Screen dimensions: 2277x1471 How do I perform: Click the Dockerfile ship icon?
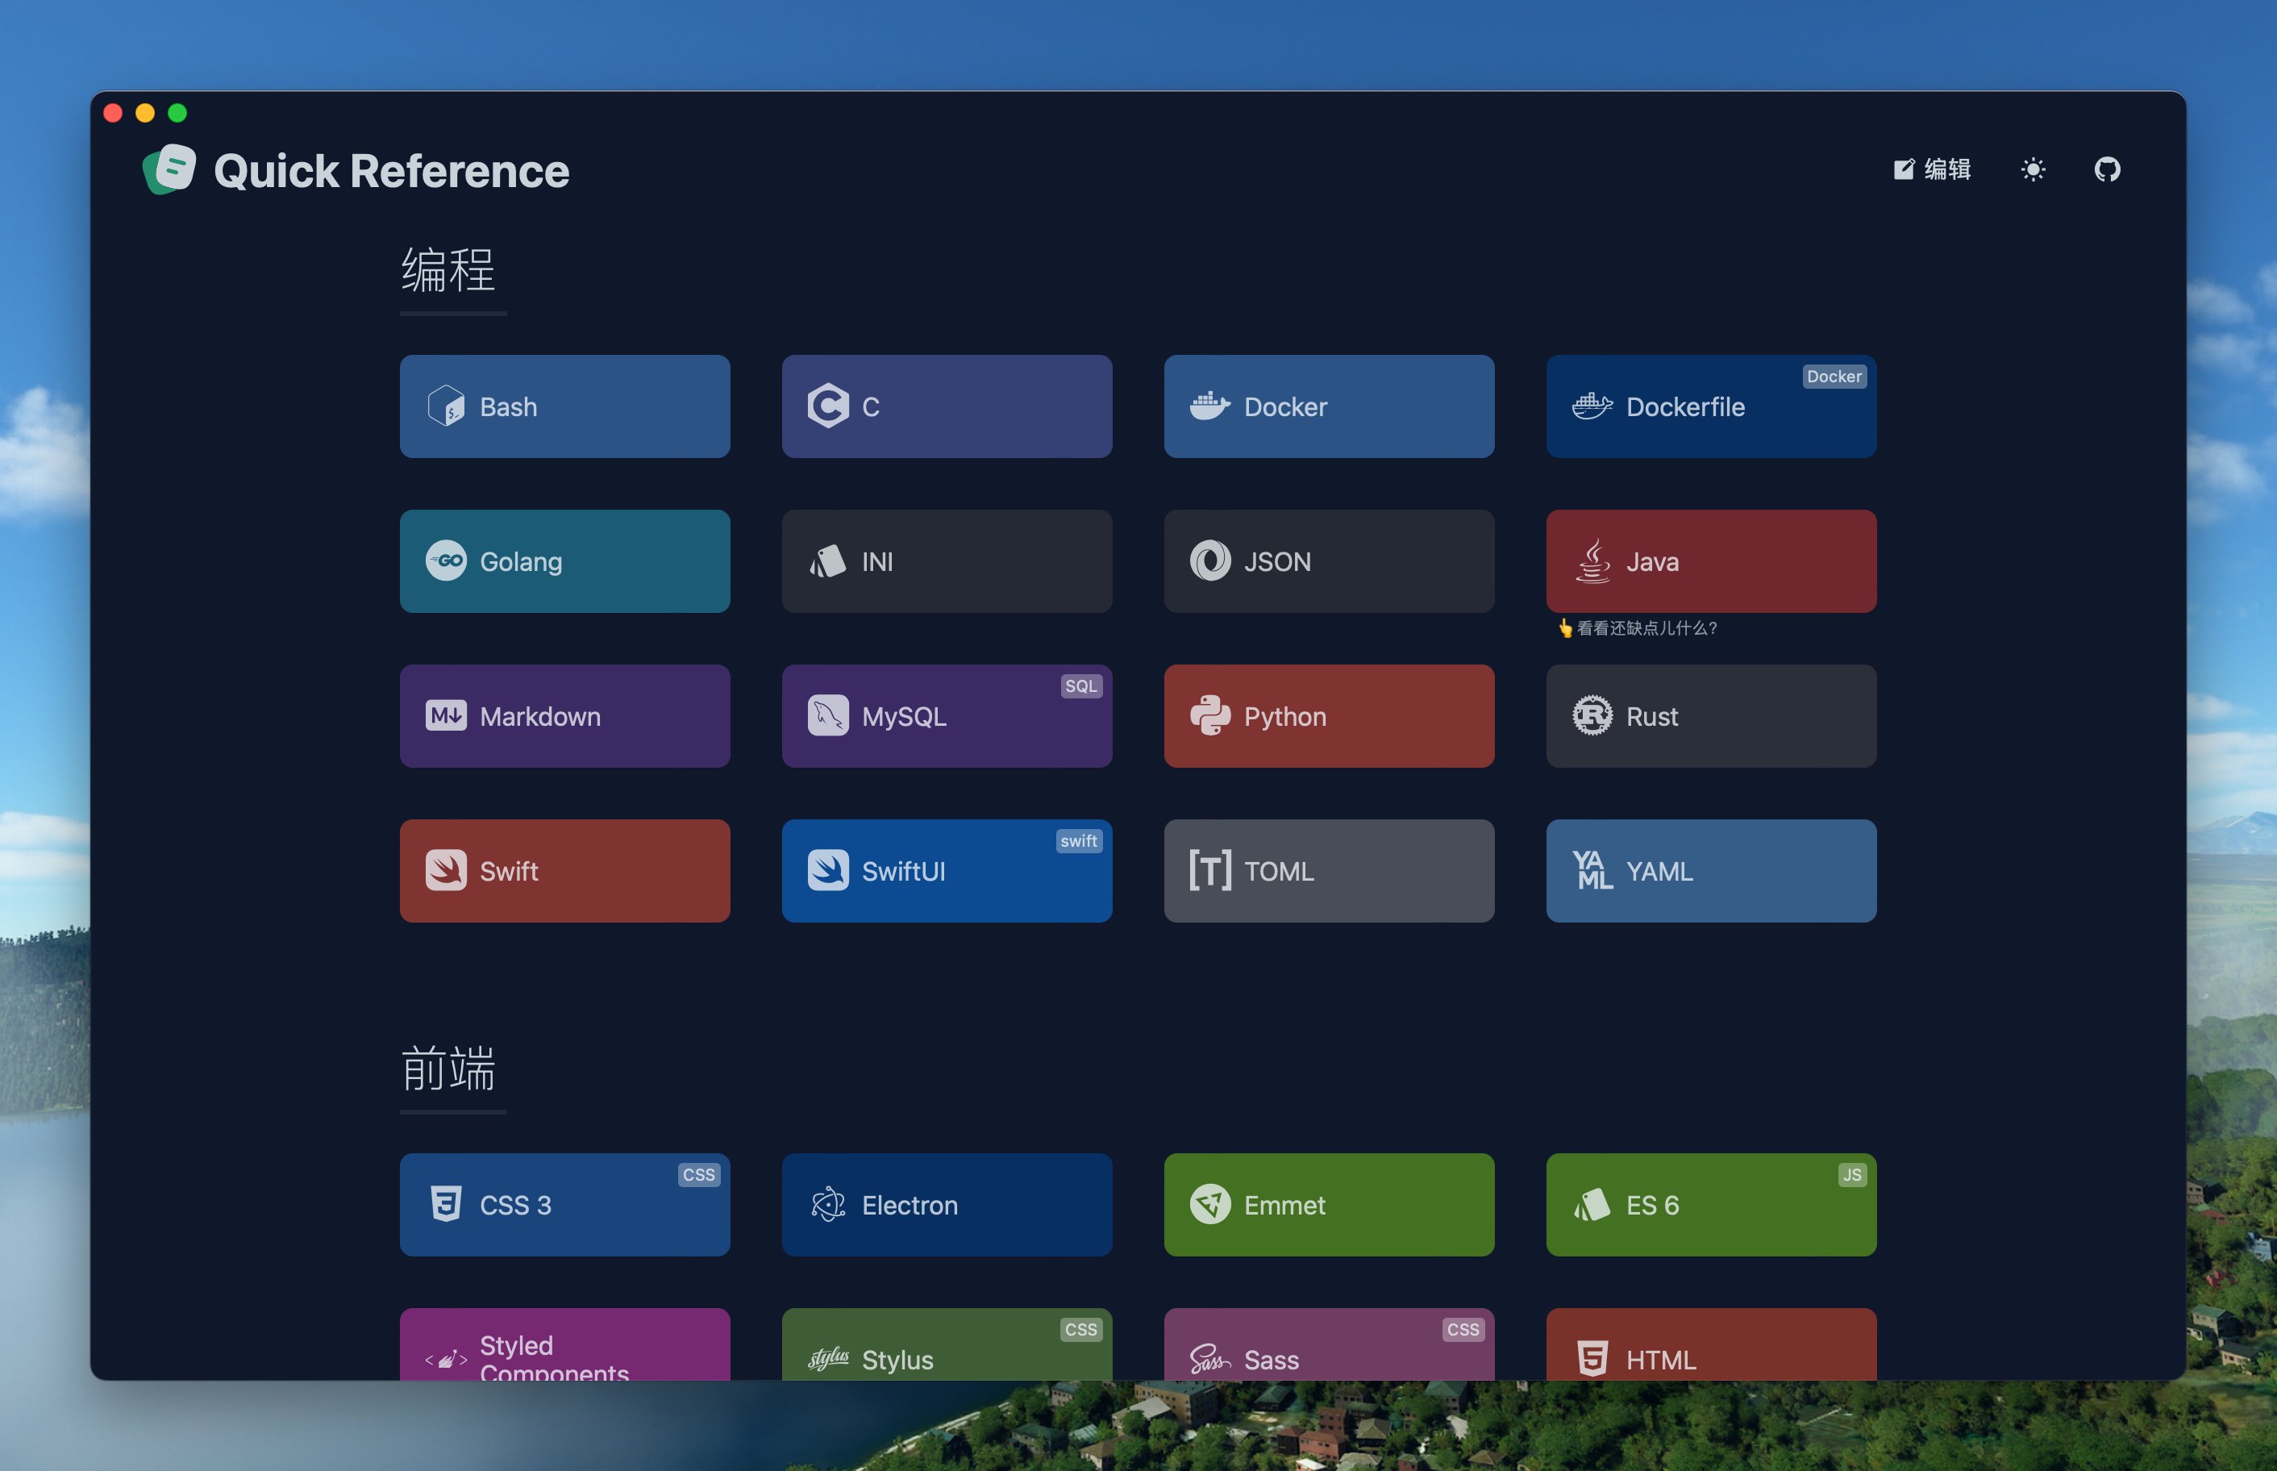click(1592, 406)
